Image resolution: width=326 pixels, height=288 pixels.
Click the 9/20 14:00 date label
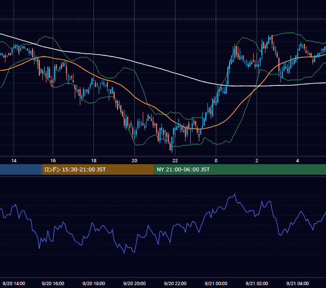[x=14, y=283]
